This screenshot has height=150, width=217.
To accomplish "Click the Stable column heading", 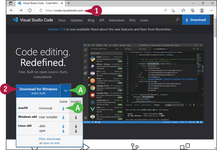I will (x=63, y=102).
